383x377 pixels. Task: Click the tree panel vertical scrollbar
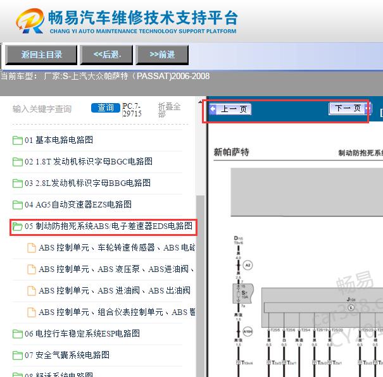200,286
